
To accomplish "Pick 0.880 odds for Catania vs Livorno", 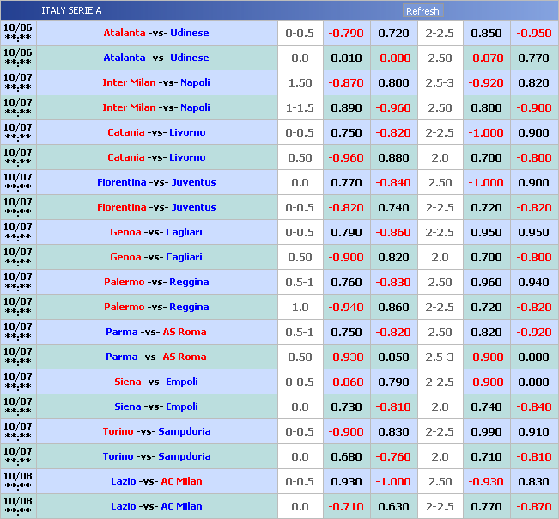I will click(x=393, y=158).
